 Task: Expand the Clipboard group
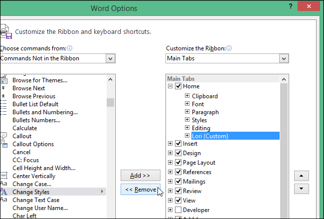point(187,96)
